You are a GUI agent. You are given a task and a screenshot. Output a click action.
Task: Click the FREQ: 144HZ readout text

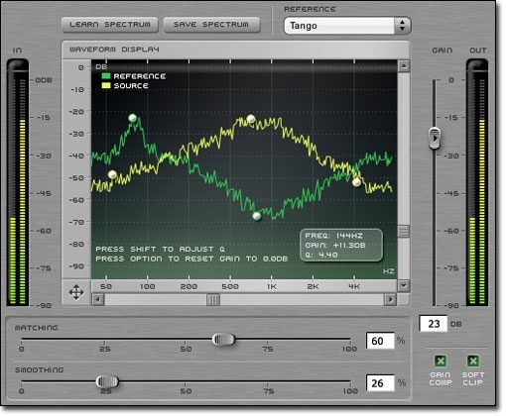(333, 236)
